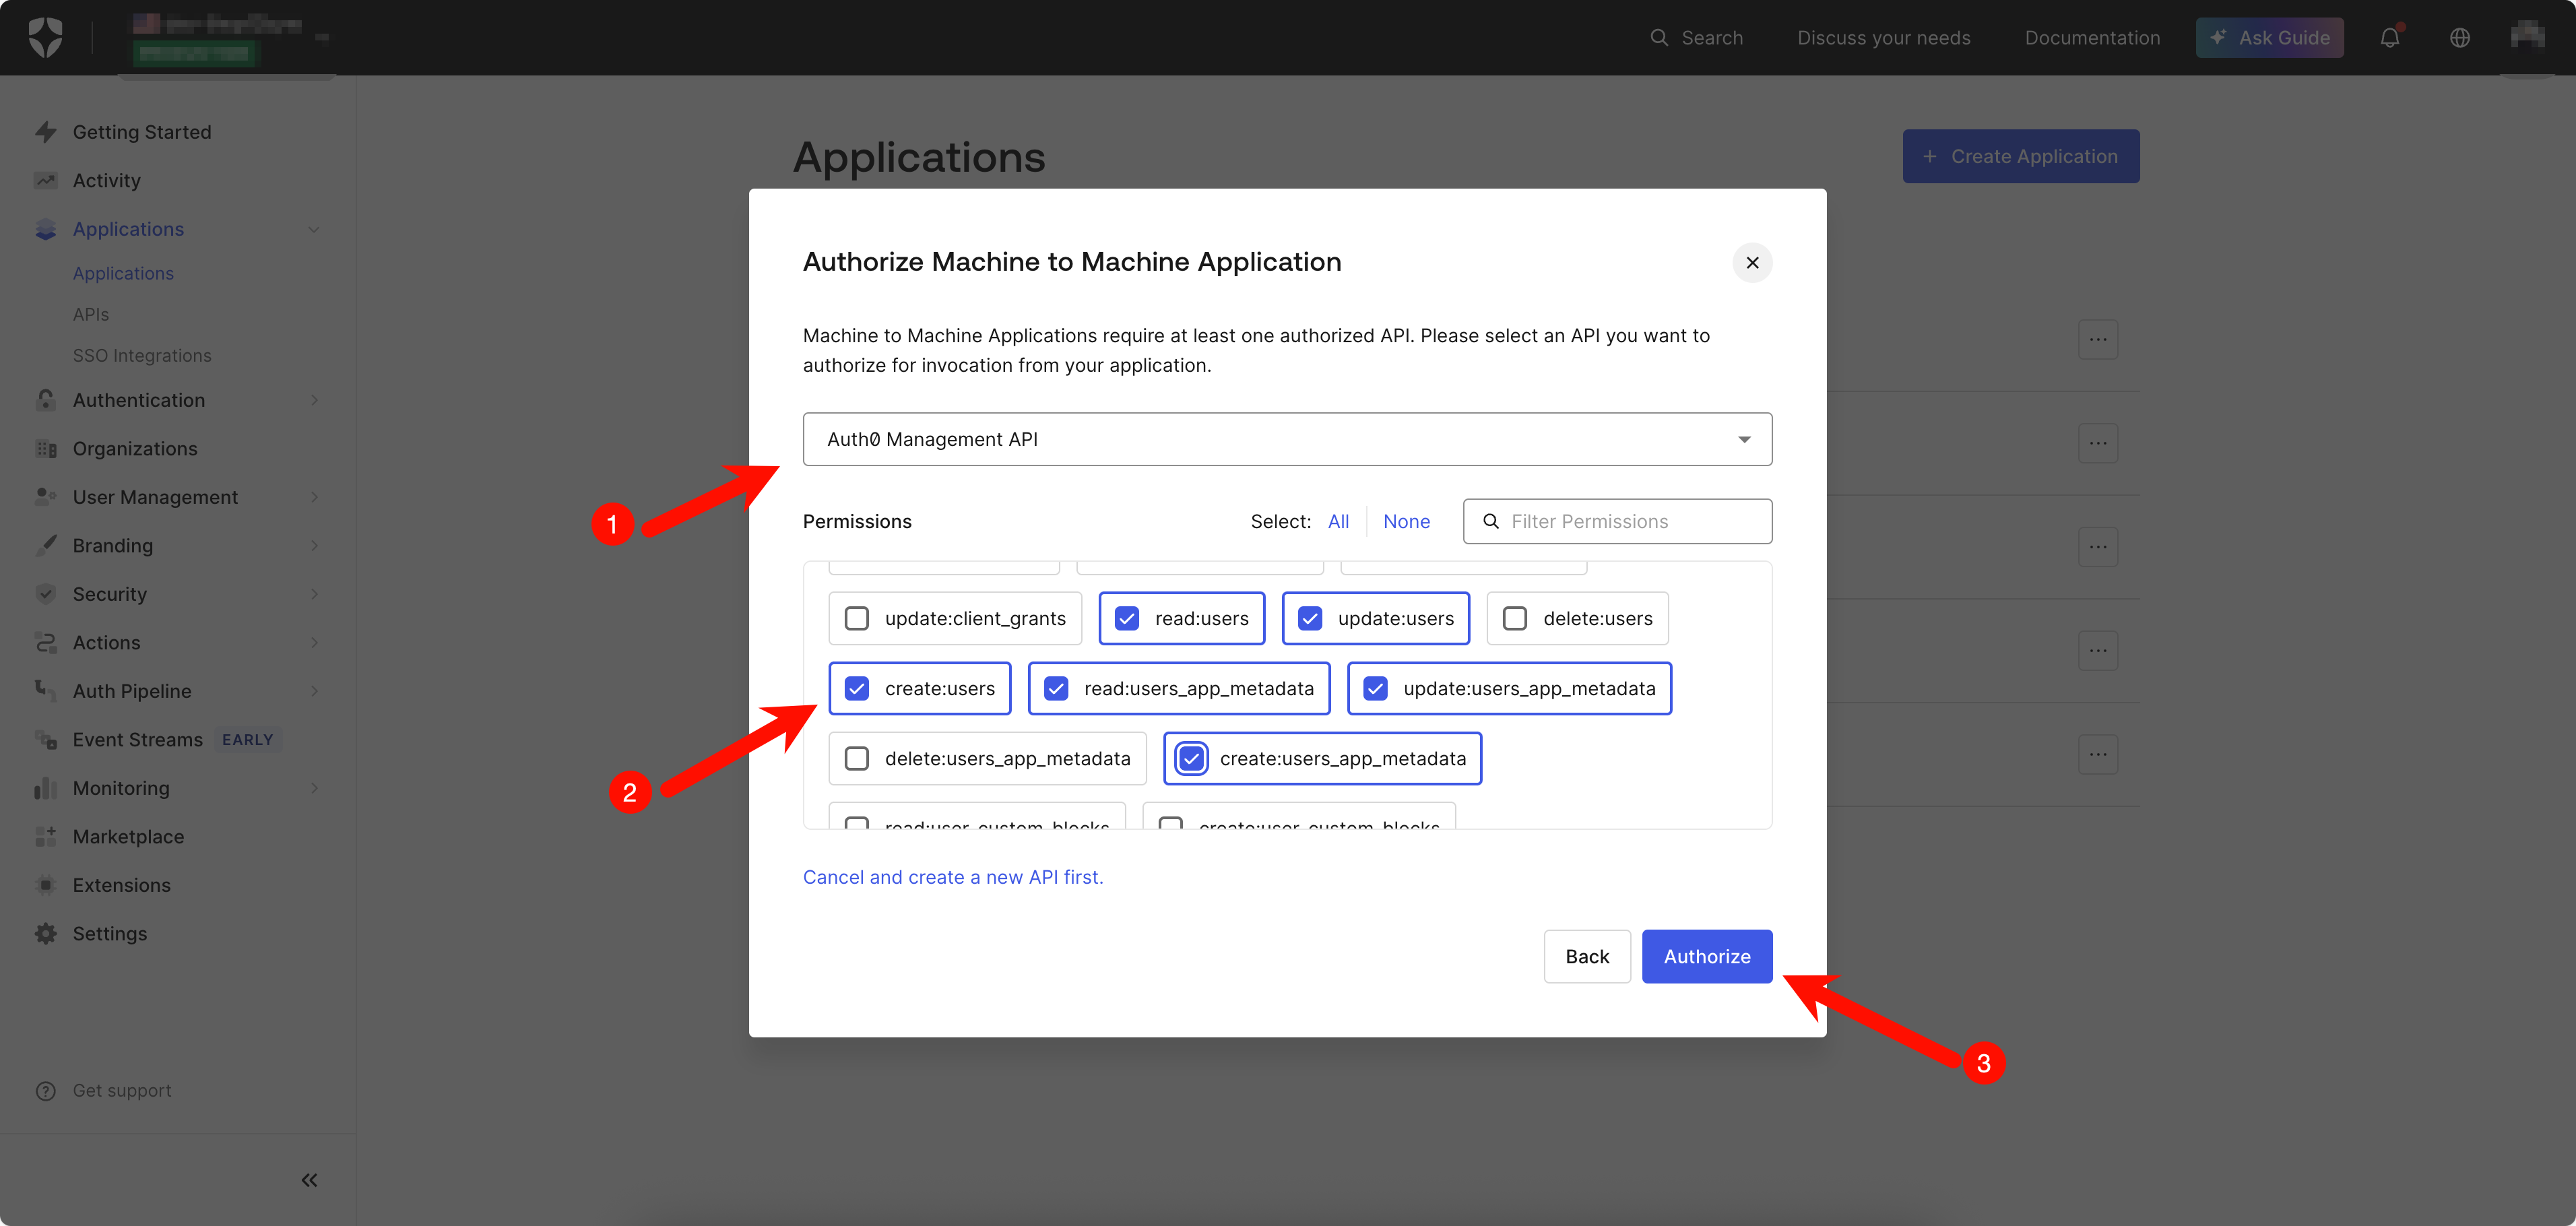
Task: Click the Organizations building icon
Action: [45, 449]
